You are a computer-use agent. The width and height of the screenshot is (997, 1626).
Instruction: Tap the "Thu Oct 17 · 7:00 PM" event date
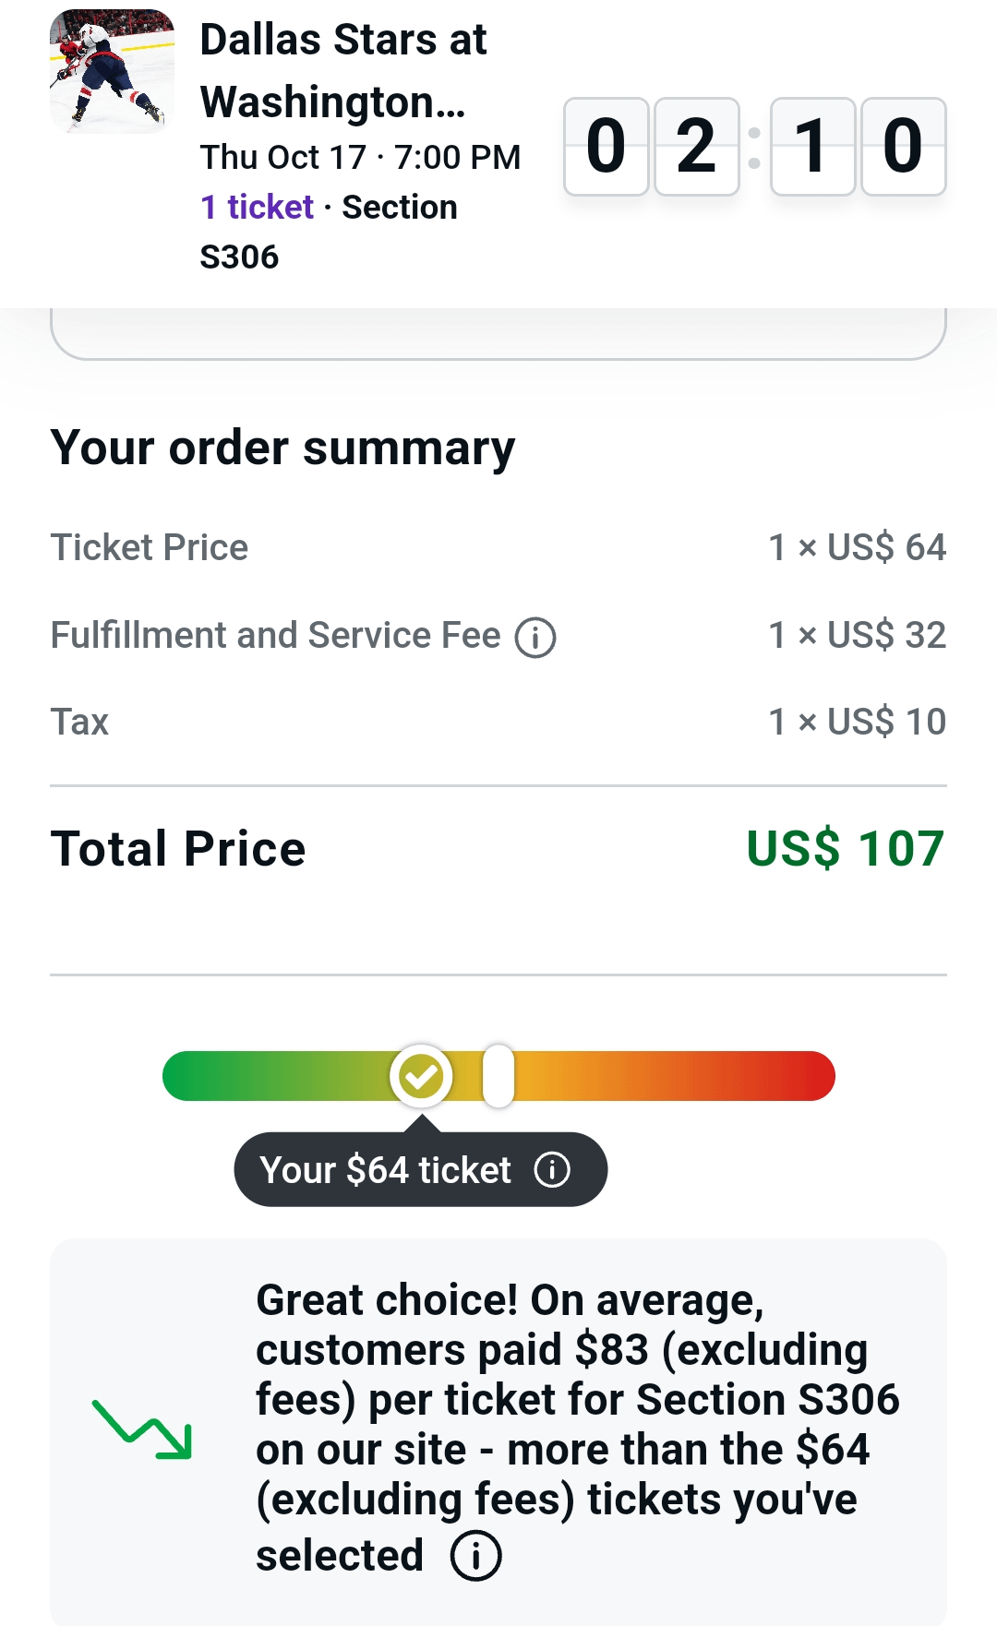(x=360, y=158)
